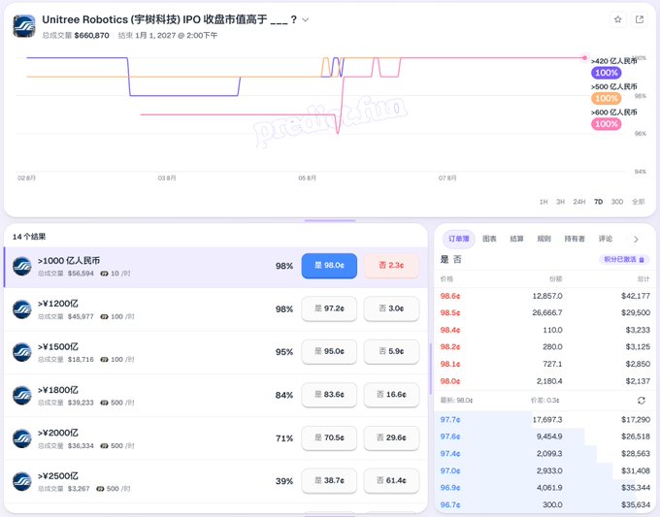Screen dimensions: 660x517
Task: Select the >¥1500亿 outcome row icon
Action: click(22, 352)
